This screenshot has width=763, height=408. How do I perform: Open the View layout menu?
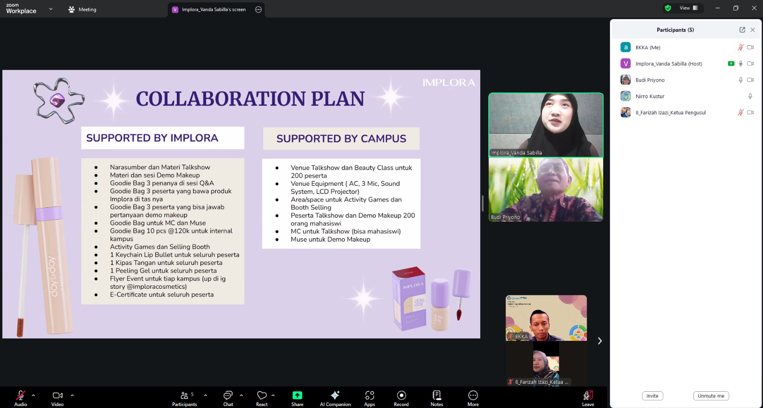coord(688,8)
